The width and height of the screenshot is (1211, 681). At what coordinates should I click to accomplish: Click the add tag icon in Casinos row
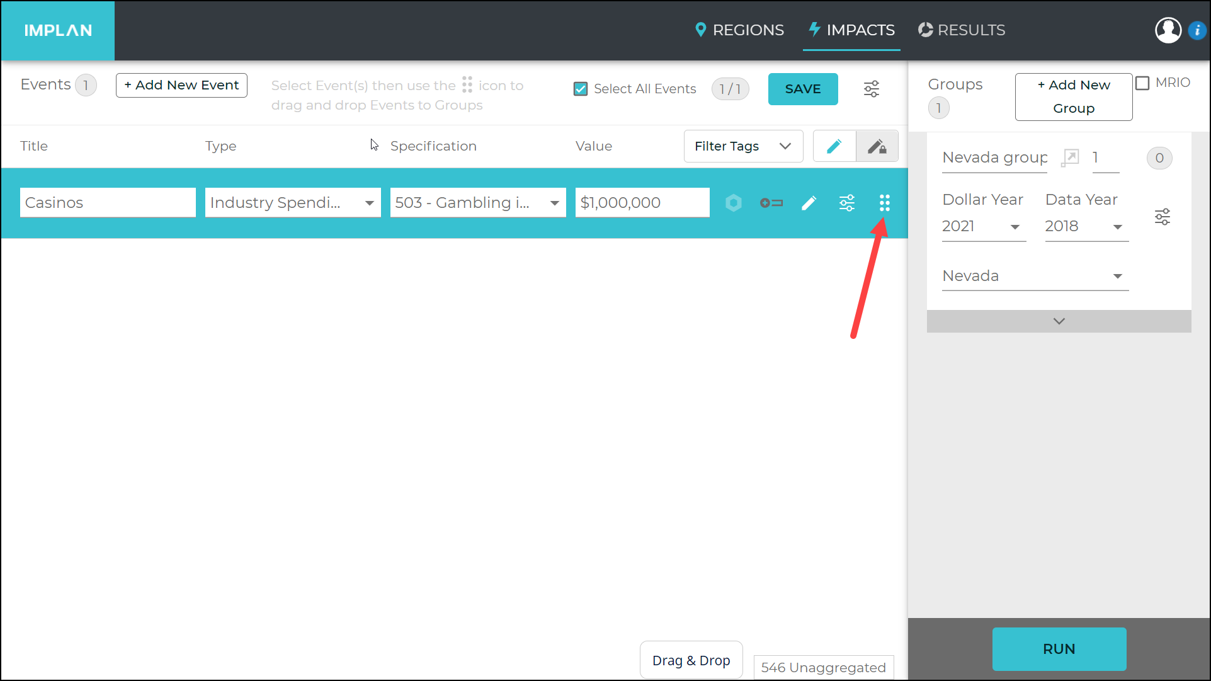[x=771, y=203]
